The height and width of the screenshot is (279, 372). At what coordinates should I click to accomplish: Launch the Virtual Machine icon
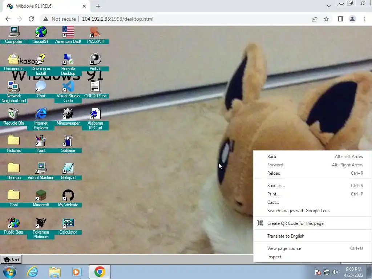41,168
